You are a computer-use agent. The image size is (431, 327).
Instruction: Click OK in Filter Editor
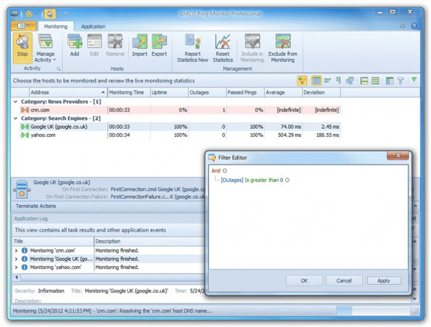(304, 280)
